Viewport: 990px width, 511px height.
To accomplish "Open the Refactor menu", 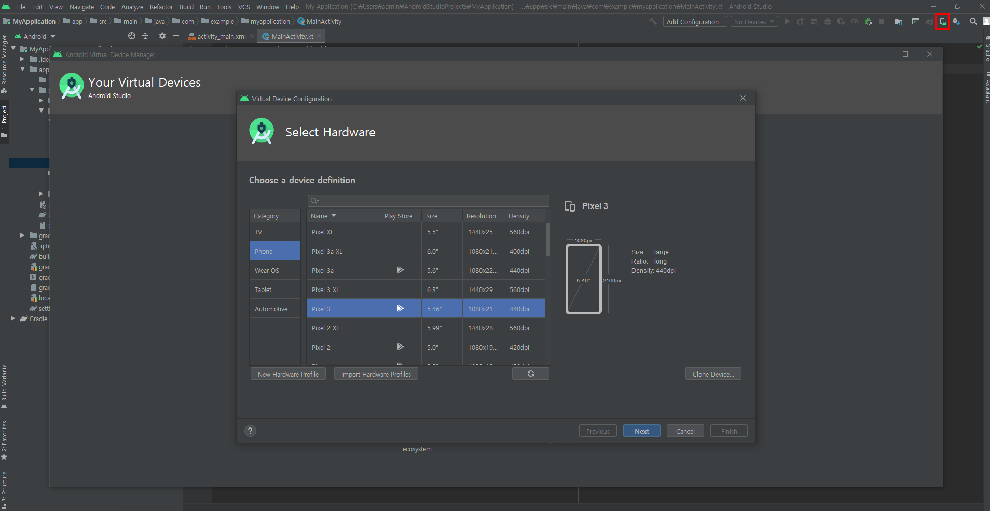I will point(161,7).
